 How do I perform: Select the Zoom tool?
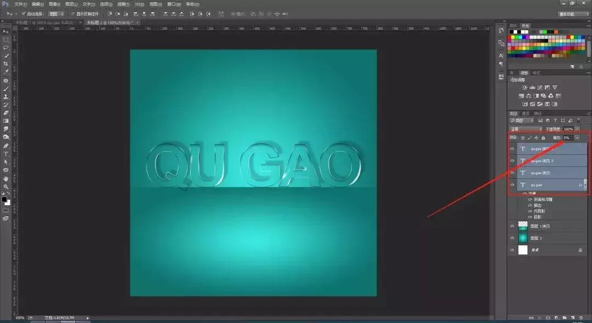(5, 187)
